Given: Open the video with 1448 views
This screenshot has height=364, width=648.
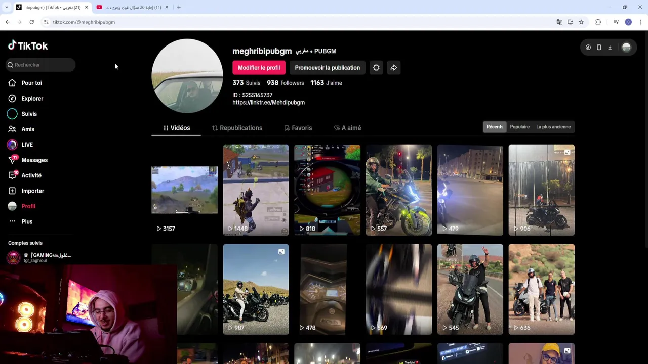Looking at the screenshot, I should 256,190.
